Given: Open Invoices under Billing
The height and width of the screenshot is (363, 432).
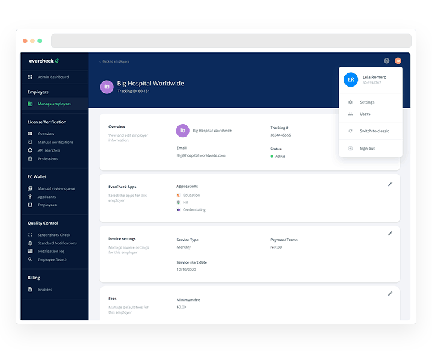Looking at the screenshot, I should [x=45, y=290].
